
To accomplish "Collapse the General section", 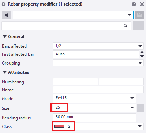I will pos(5,37).
